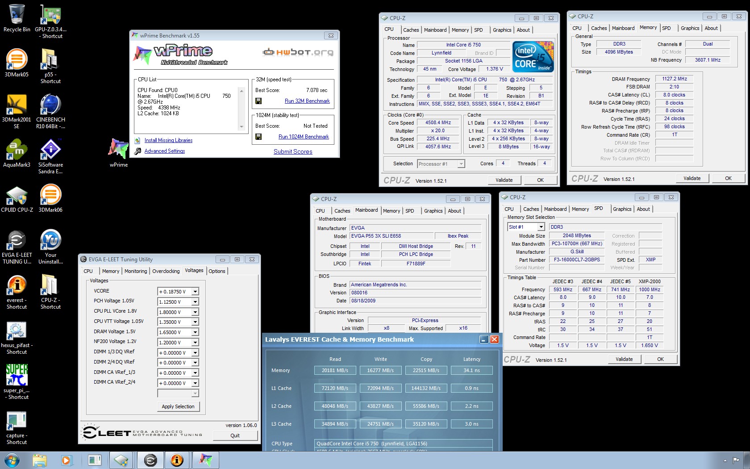Screen dimensions: 750x469
Task: Click the HWBOT.org logo in wPrime
Action: point(298,52)
